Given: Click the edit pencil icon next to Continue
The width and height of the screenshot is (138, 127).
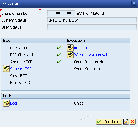Looking at the screenshot, I should coord(126,122).
